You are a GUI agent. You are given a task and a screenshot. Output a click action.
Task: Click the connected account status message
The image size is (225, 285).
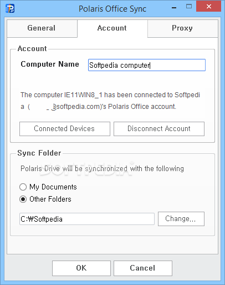pos(110,101)
